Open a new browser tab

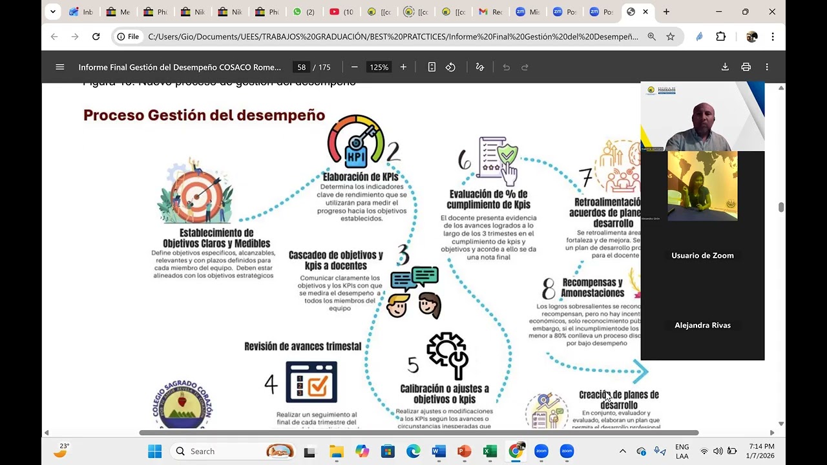pyautogui.click(x=666, y=12)
